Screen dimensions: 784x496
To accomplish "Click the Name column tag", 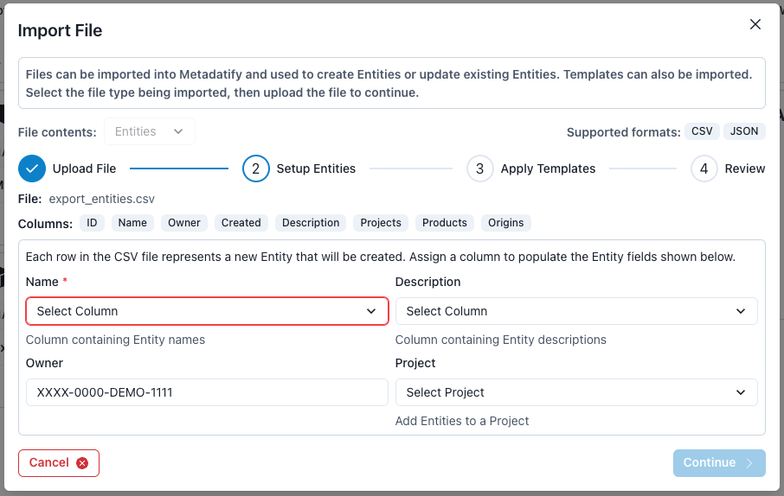I will [x=132, y=223].
